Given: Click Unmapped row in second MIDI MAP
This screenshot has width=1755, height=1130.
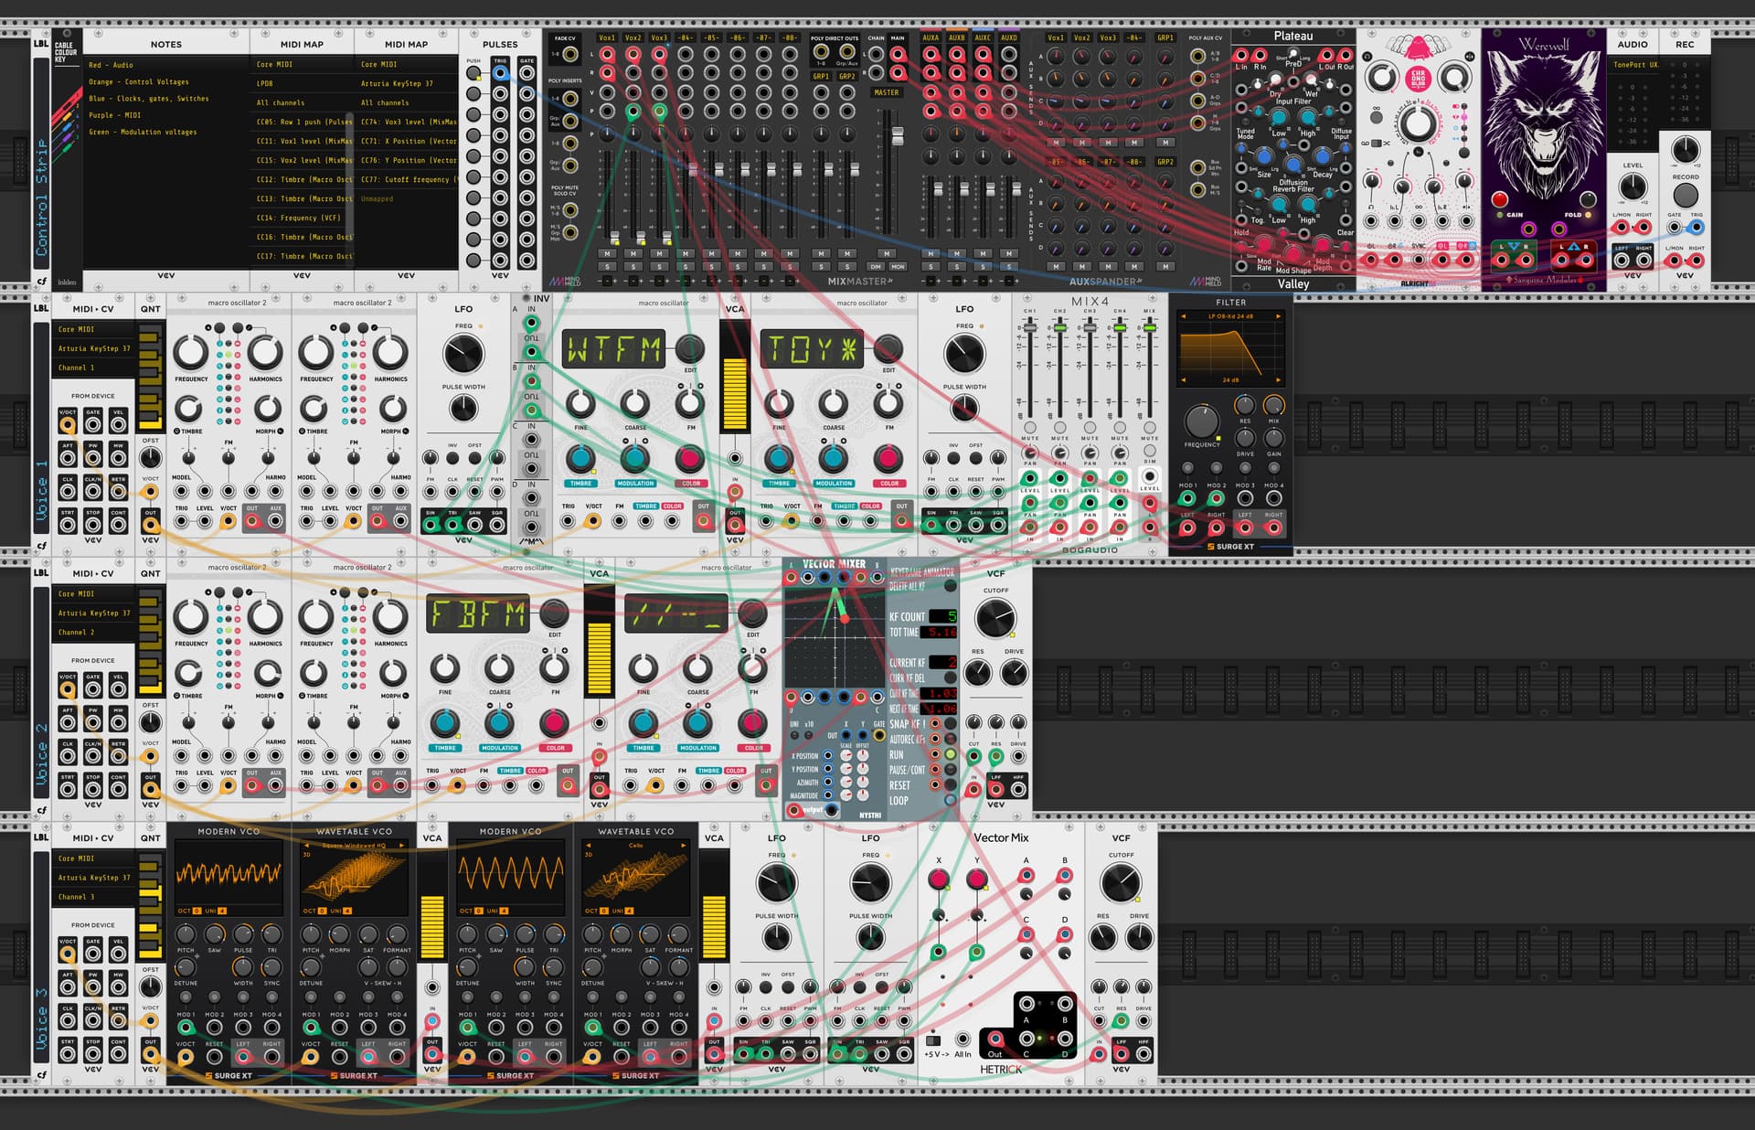Looking at the screenshot, I should point(406,198).
